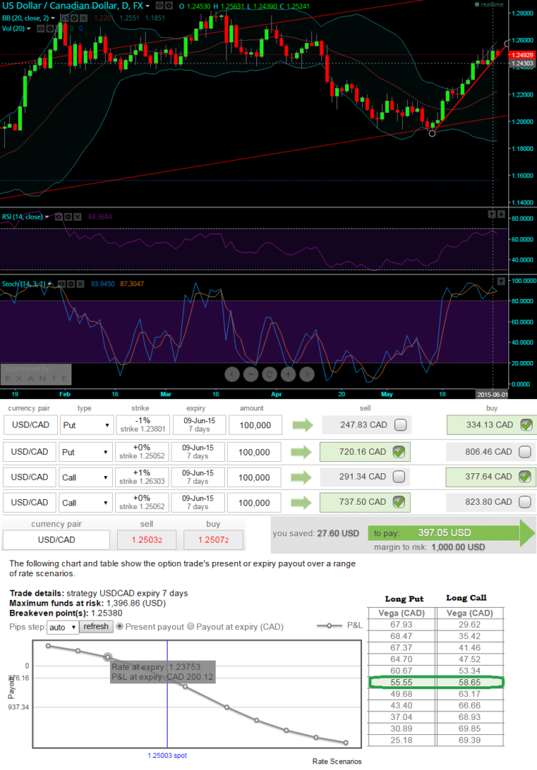Click the refresh button
Viewport: 537px width, 770px height.
pos(96,626)
